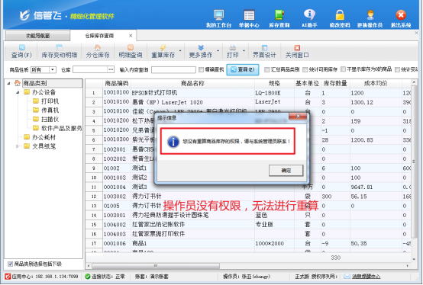Screen dimensions: 423x285
Task: Click the 修改密码 lock icon
Action: click(340, 18)
